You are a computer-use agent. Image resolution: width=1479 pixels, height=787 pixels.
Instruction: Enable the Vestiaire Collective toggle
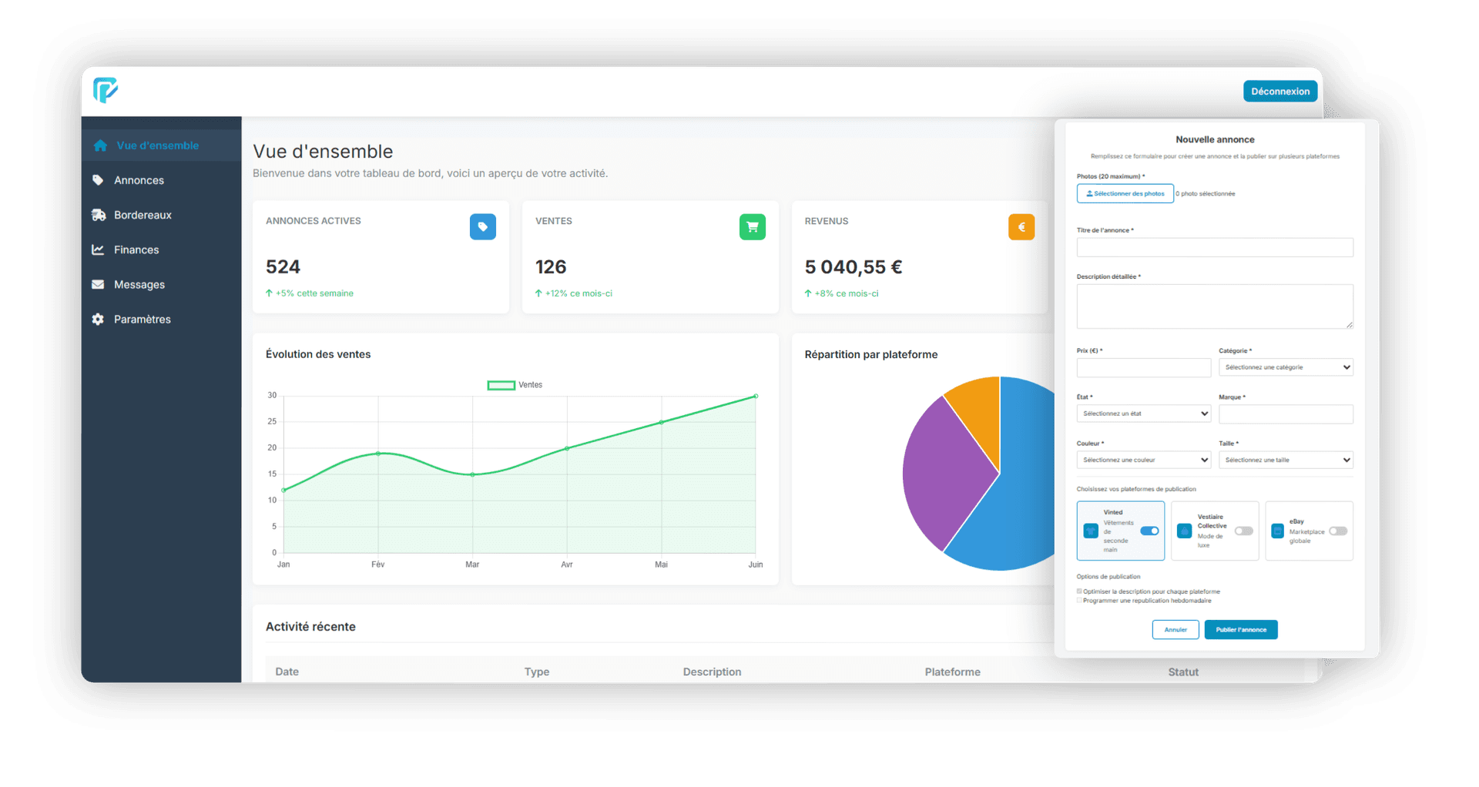click(1243, 531)
